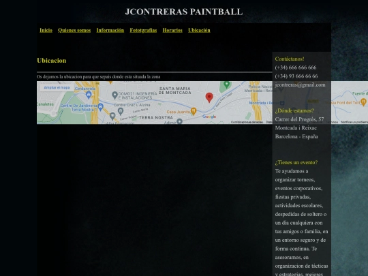
Task: Click the JCONTRERAS PAINTBALL site title
Action: (184, 12)
